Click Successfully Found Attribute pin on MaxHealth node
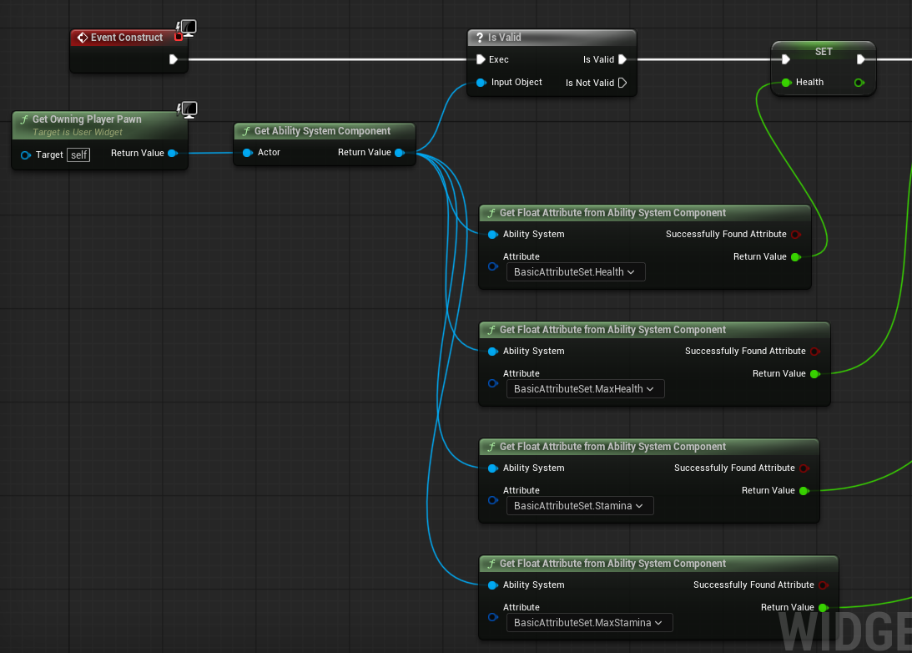The height and width of the screenshot is (653, 912). tap(815, 352)
